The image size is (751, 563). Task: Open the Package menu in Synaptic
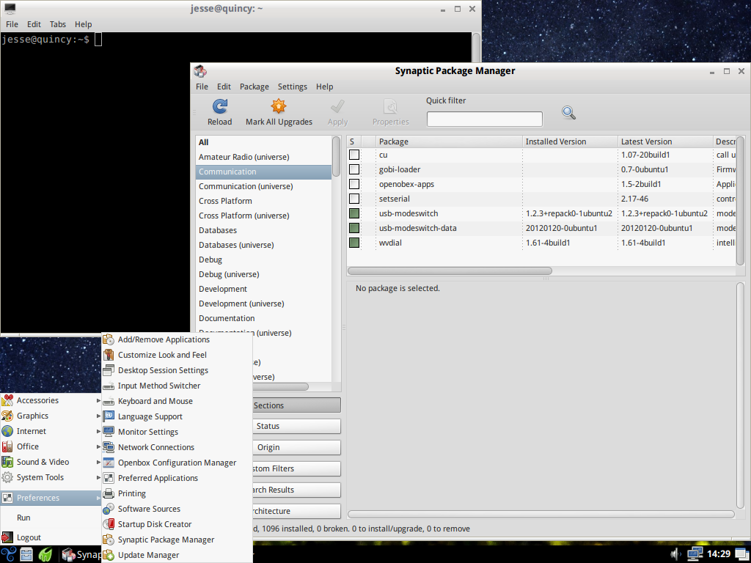[x=254, y=87]
